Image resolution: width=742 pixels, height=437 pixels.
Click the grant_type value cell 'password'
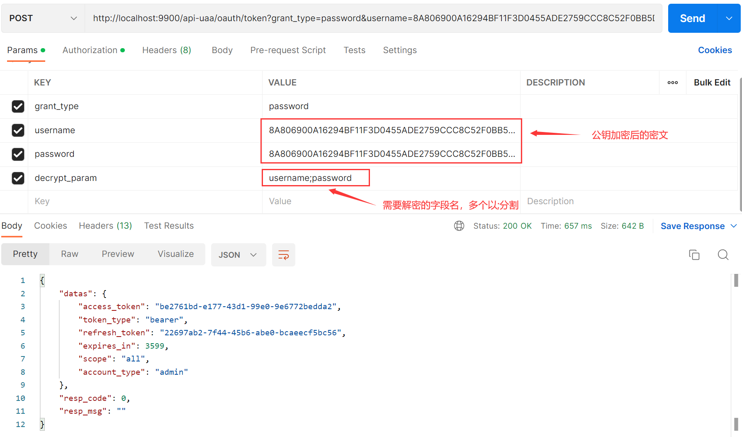(391, 106)
